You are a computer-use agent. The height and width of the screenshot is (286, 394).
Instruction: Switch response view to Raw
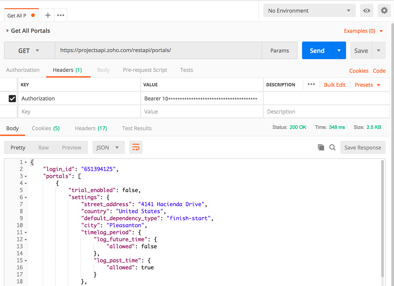pyautogui.click(x=43, y=147)
